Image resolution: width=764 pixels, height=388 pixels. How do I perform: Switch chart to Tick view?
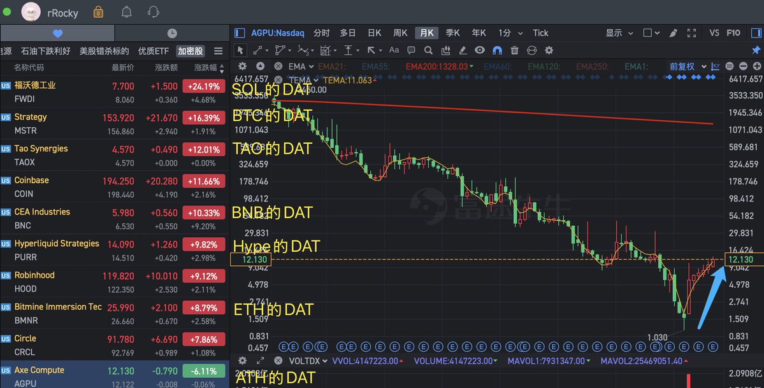(540, 32)
